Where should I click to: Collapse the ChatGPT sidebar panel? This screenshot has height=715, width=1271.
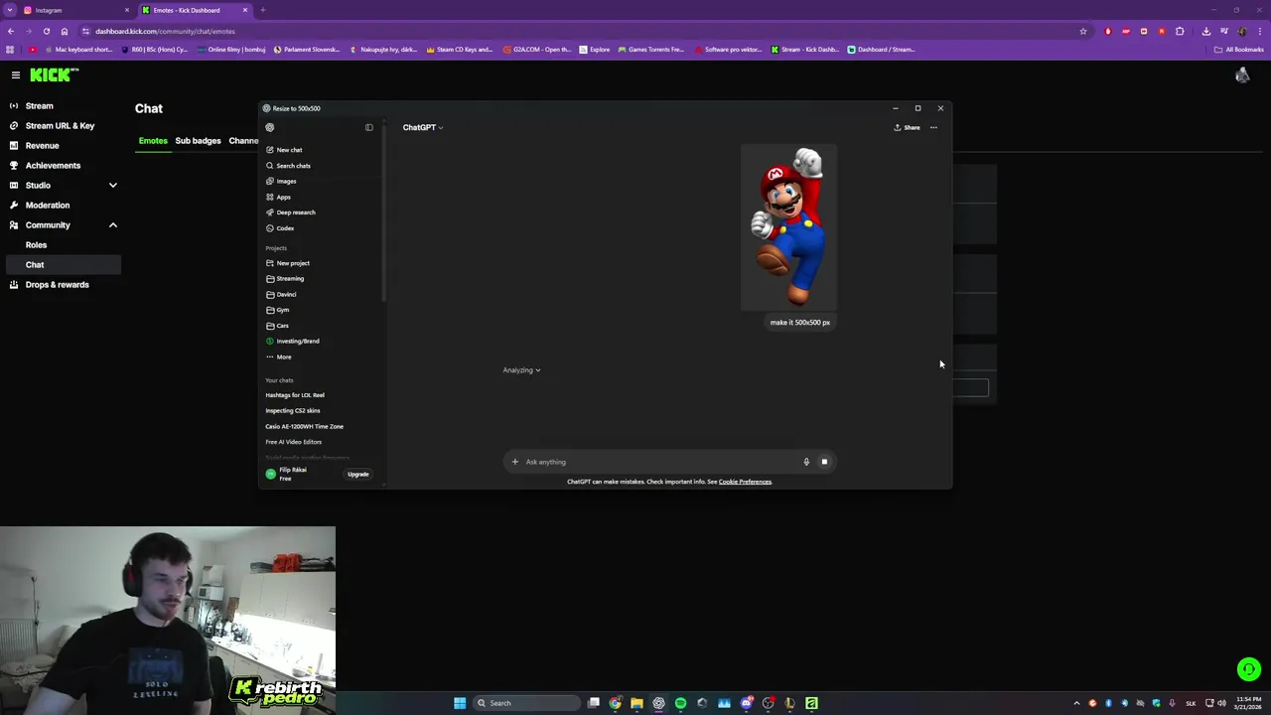point(369,127)
